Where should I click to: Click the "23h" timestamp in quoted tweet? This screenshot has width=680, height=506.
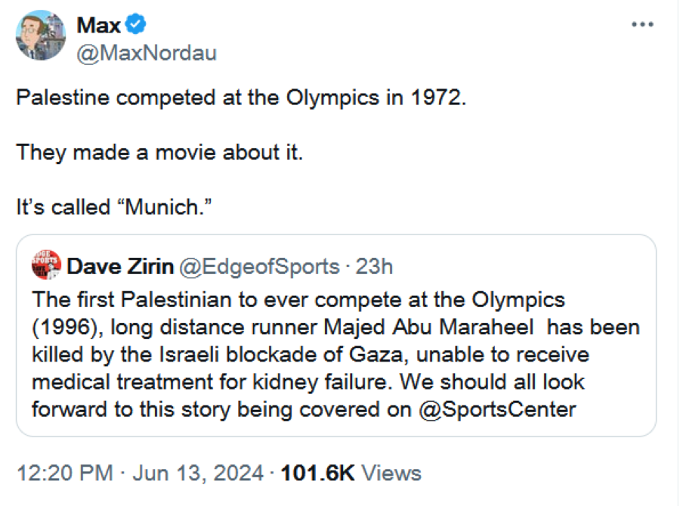click(375, 266)
